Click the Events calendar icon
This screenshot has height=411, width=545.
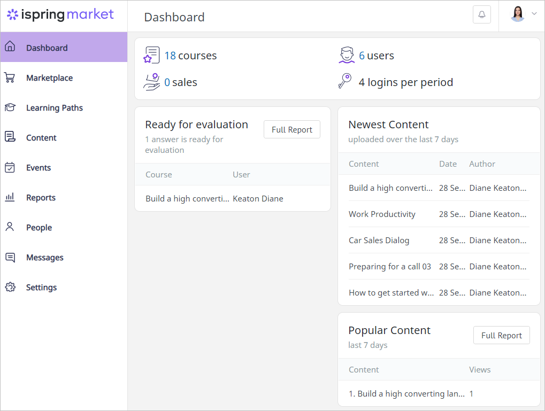(10, 167)
